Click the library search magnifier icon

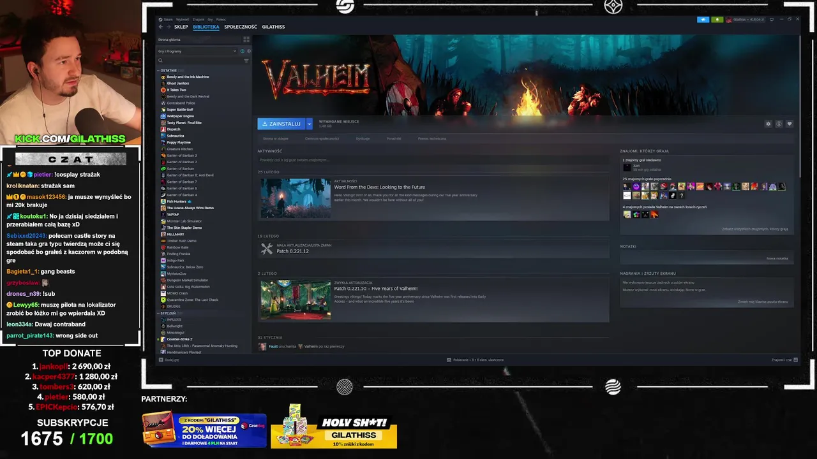(160, 61)
